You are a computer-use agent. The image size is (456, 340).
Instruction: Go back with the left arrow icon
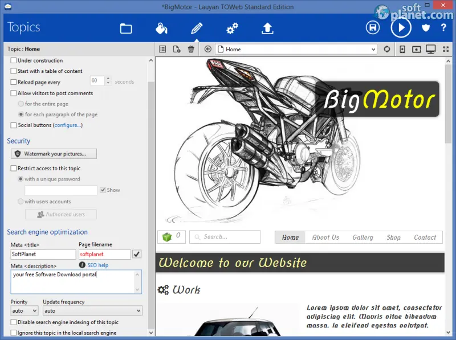point(207,49)
